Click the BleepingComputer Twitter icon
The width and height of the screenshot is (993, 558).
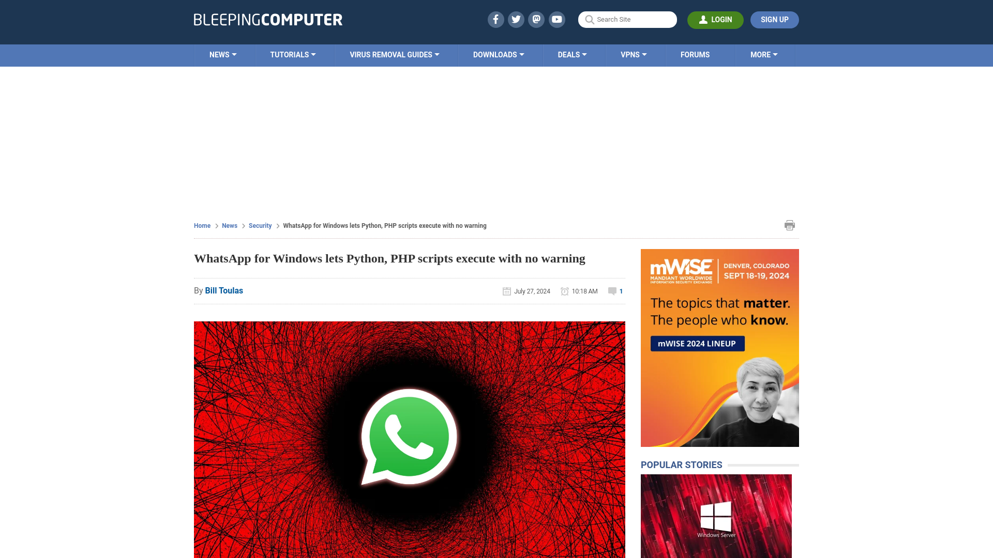pyautogui.click(x=516, y=19)
